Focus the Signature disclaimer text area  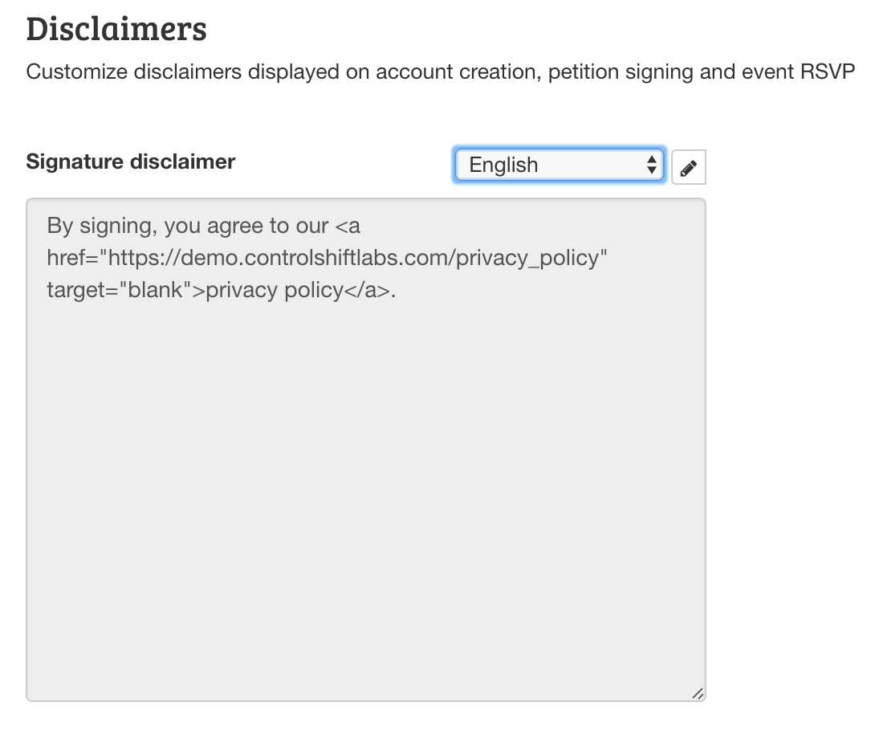(366, 450)
